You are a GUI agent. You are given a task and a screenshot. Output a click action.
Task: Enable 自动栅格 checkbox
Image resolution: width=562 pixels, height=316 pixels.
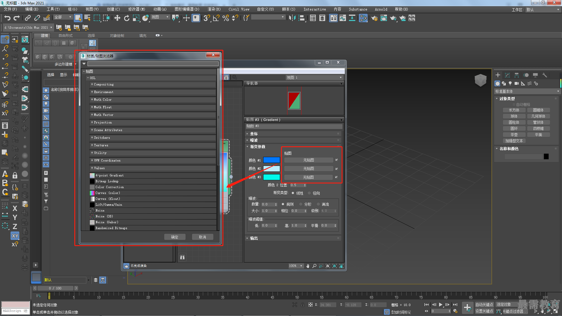[x=514, y=104]
